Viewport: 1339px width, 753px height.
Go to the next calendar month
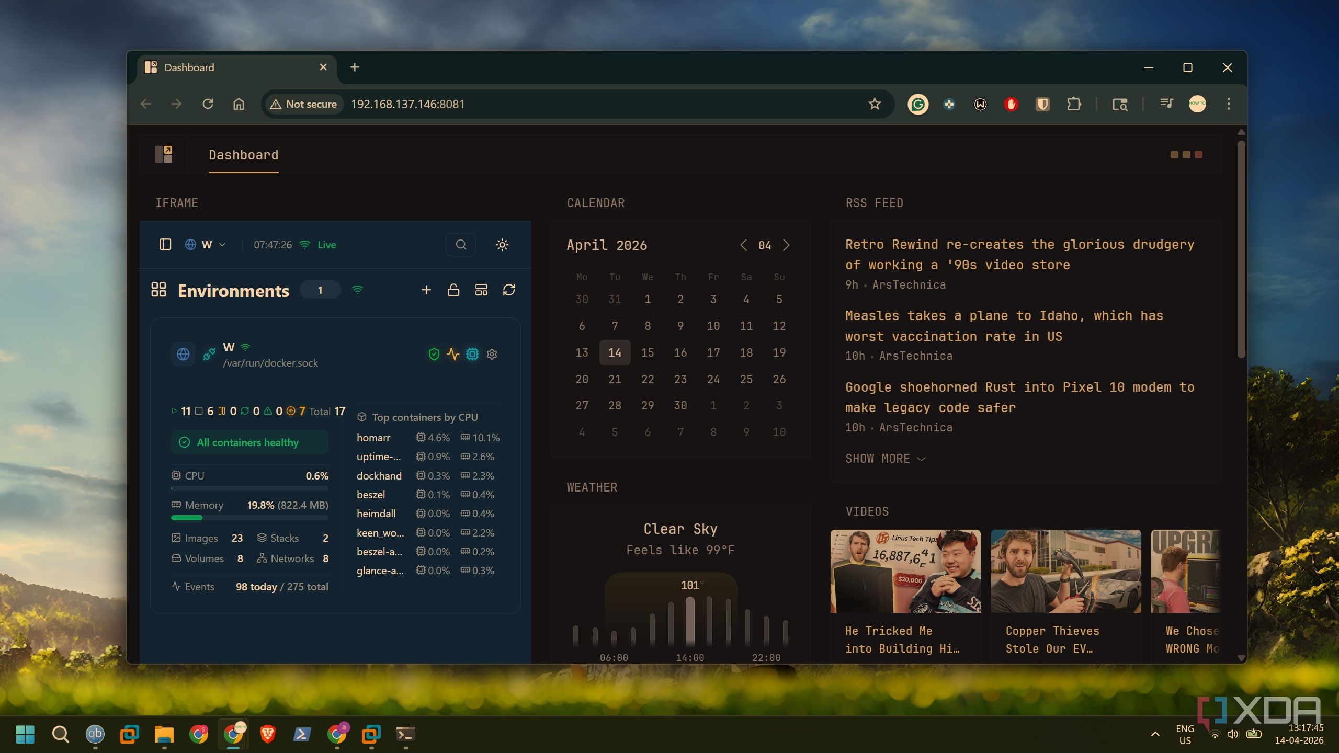tap(786, 245)
